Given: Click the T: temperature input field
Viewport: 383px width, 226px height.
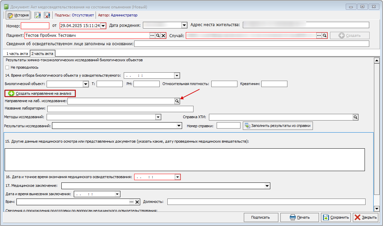Looking at the screenshot, I should pos(110,84).
